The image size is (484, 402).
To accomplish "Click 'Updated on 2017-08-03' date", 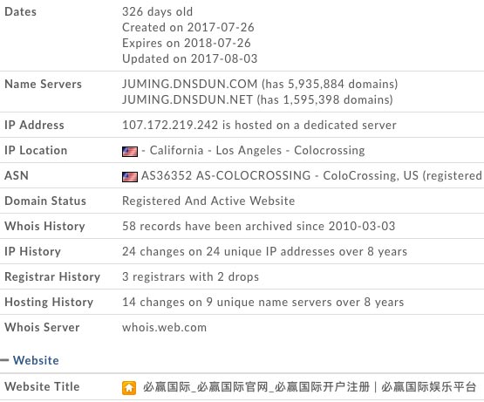I will click(x=189, y=58).
